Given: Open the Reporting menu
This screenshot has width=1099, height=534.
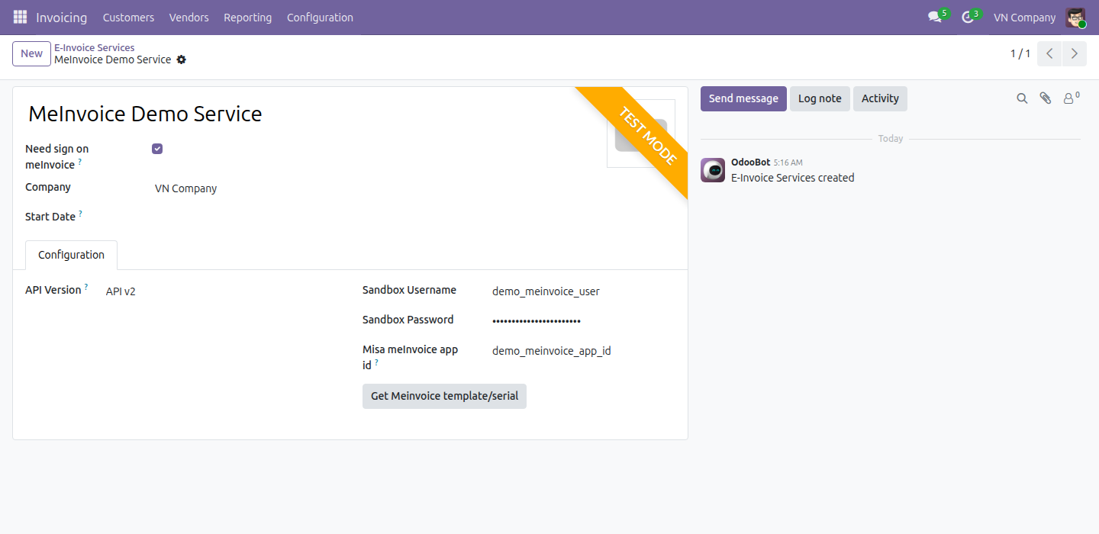Looking at the screenshot, I should pyautogui.click(x=247, y=18).
